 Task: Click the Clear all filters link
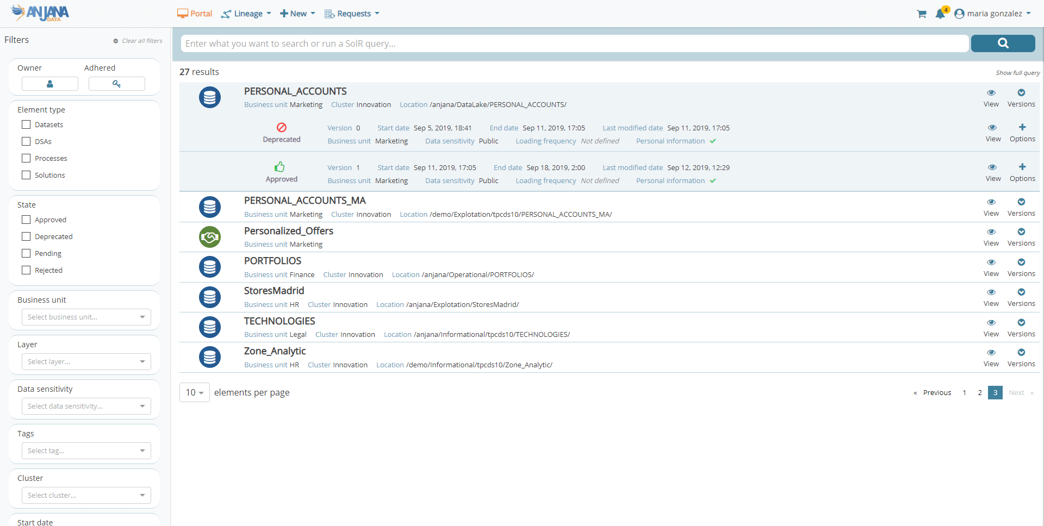[x=138, y=41]
